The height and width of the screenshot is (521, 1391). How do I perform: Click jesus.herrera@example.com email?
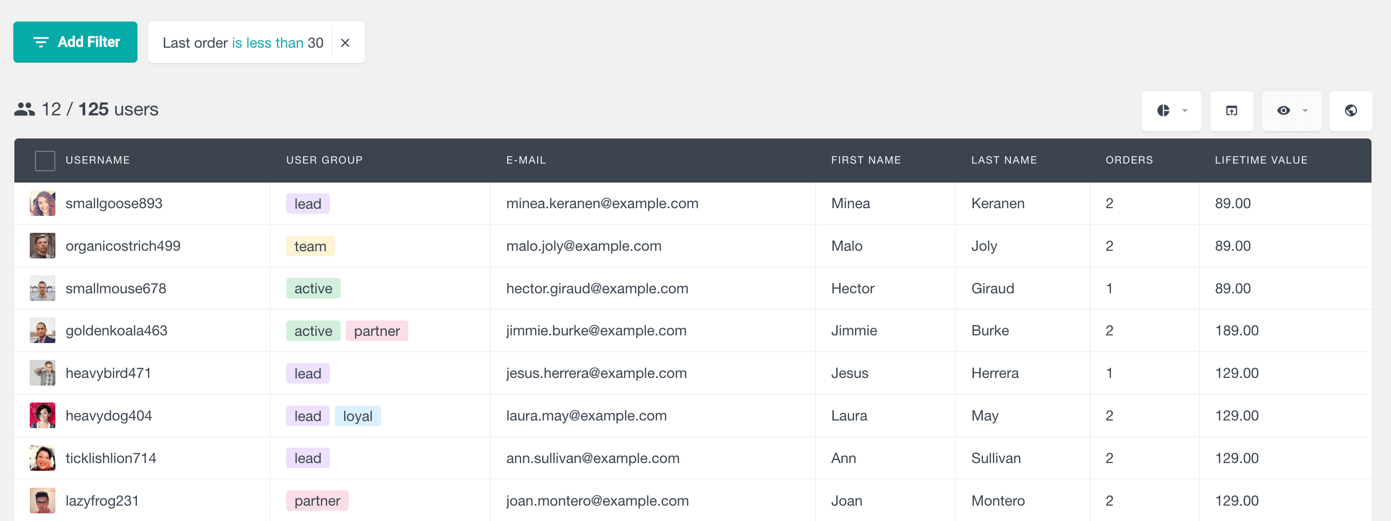pyautogui.click(x=596, y=373)
